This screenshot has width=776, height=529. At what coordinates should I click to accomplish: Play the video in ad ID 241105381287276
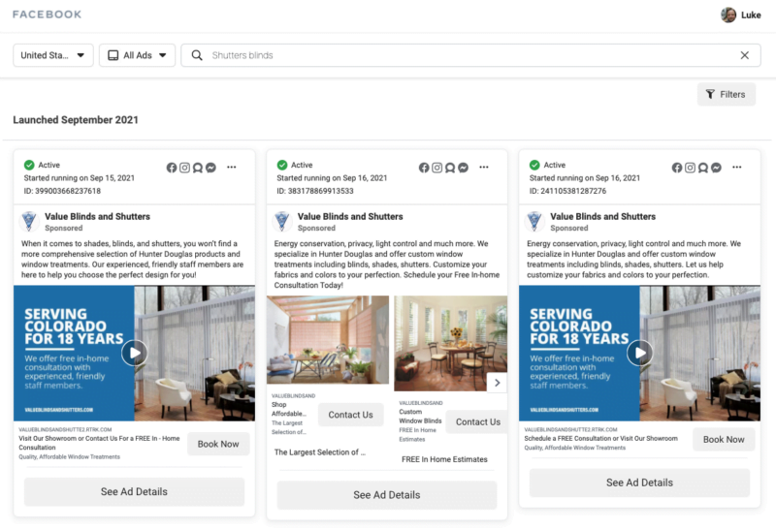tap(640, 353)
